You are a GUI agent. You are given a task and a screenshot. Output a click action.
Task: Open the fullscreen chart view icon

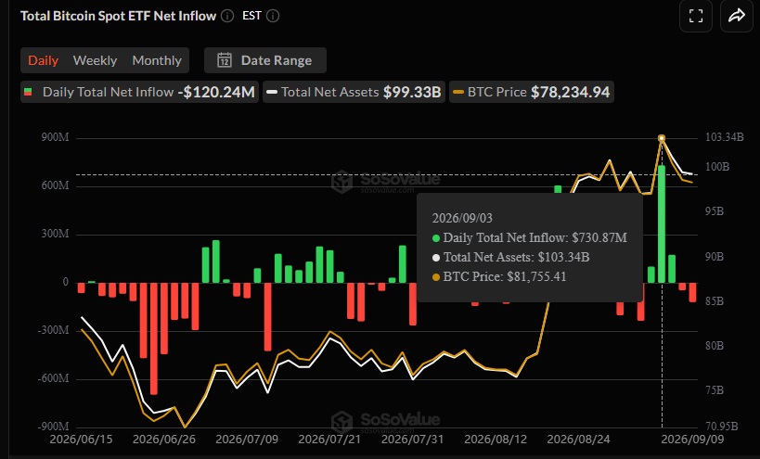coord(696,16)
